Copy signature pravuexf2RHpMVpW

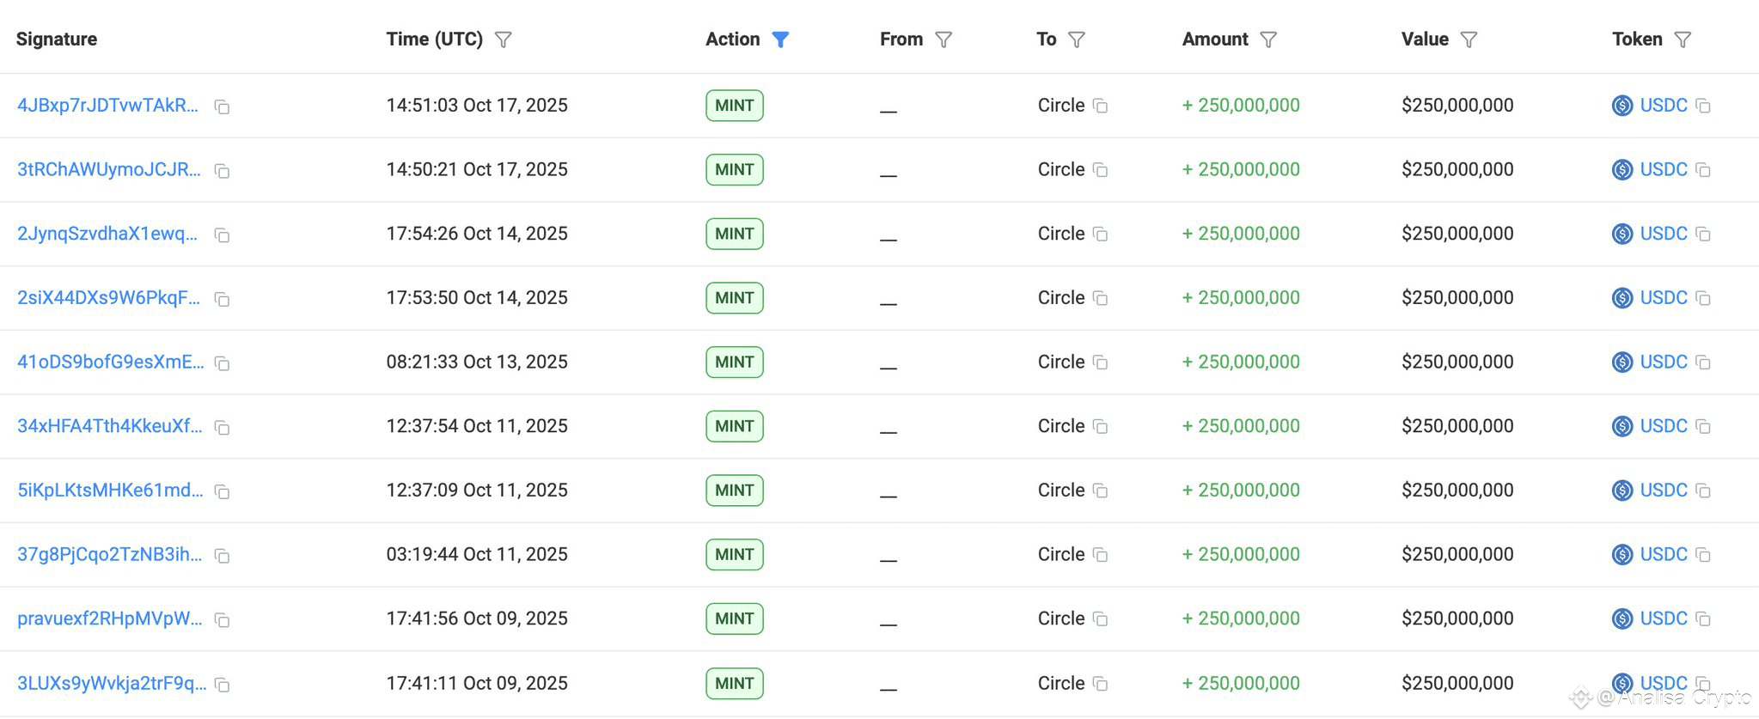[222, 620]
